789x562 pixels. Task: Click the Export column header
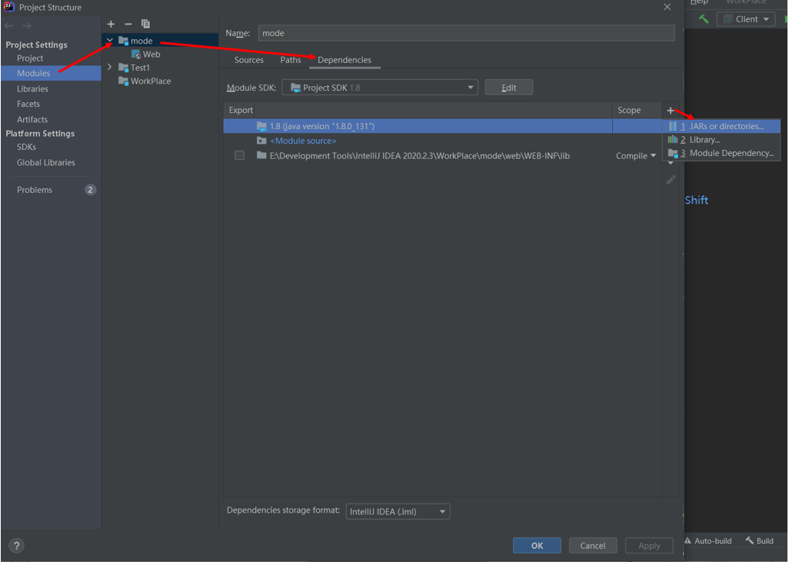(241, 110)
